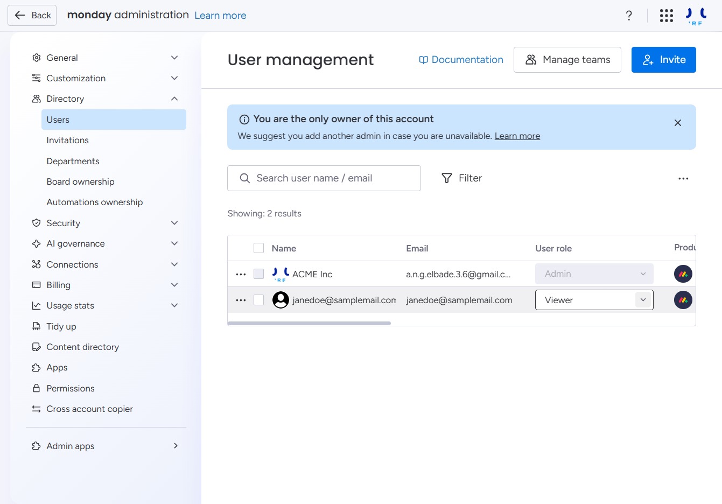Expand the Customization section chevron
This screenshot has height=504, width=722.
pos(174,78)
